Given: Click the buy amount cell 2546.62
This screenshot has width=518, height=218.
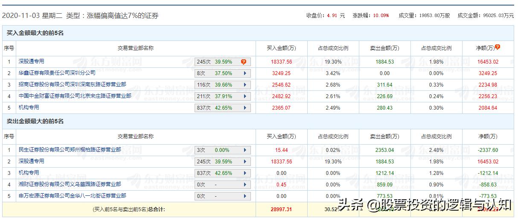Looking at the screenshot, I should click(x=281, y=85).
